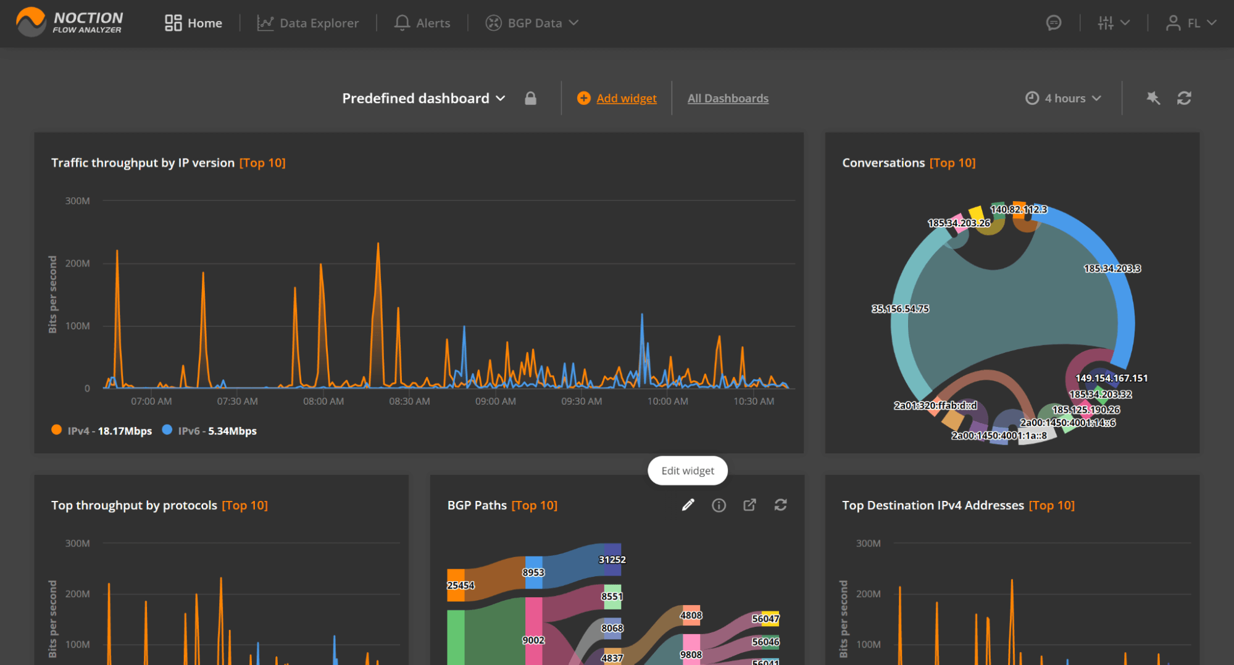The height and width of the screenshot is (665, 1234).
Task: Toggle the pin dashboard icon
Action: coord(1153,97)
